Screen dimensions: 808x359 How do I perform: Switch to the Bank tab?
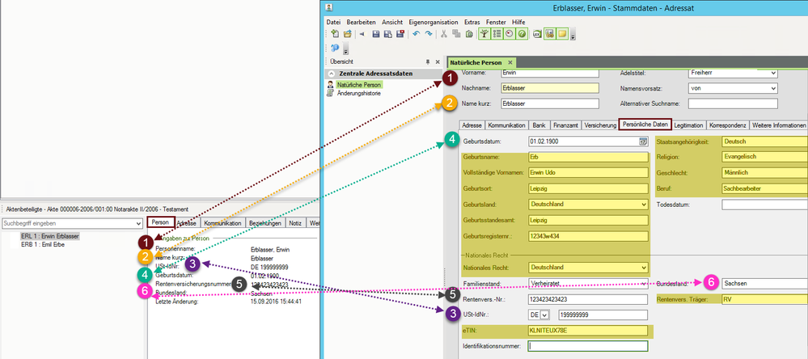point(539,125)
